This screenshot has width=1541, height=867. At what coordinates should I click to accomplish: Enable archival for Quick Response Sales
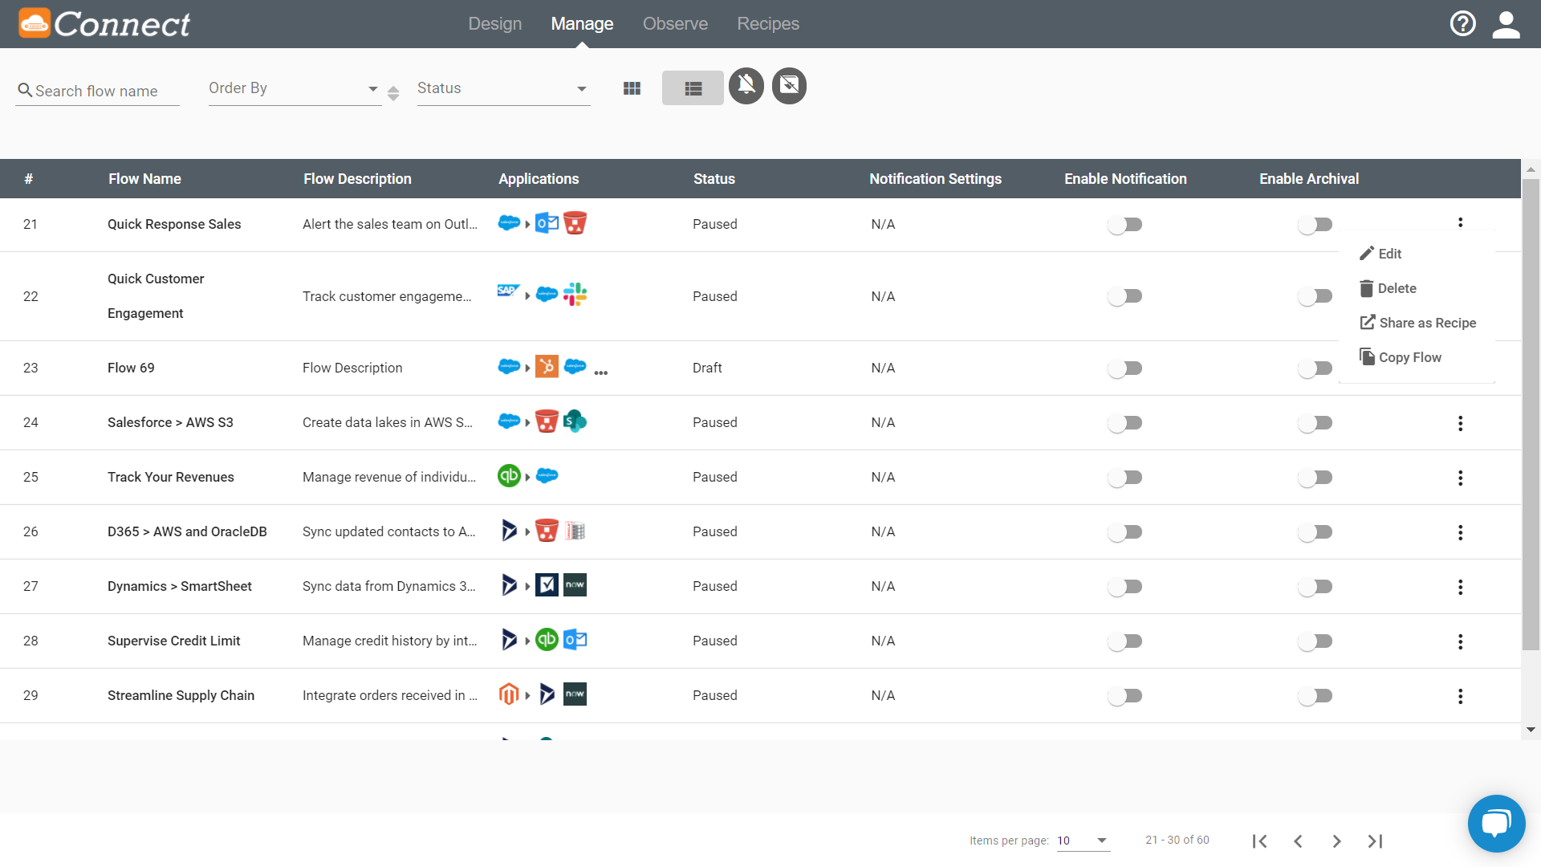[x=1315, y=225]
